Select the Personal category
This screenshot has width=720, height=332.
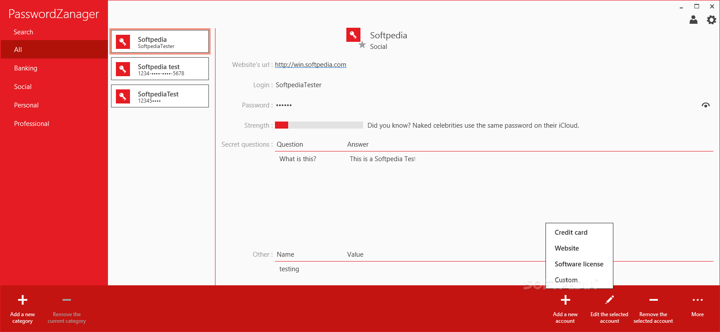(x=54, y=105)
